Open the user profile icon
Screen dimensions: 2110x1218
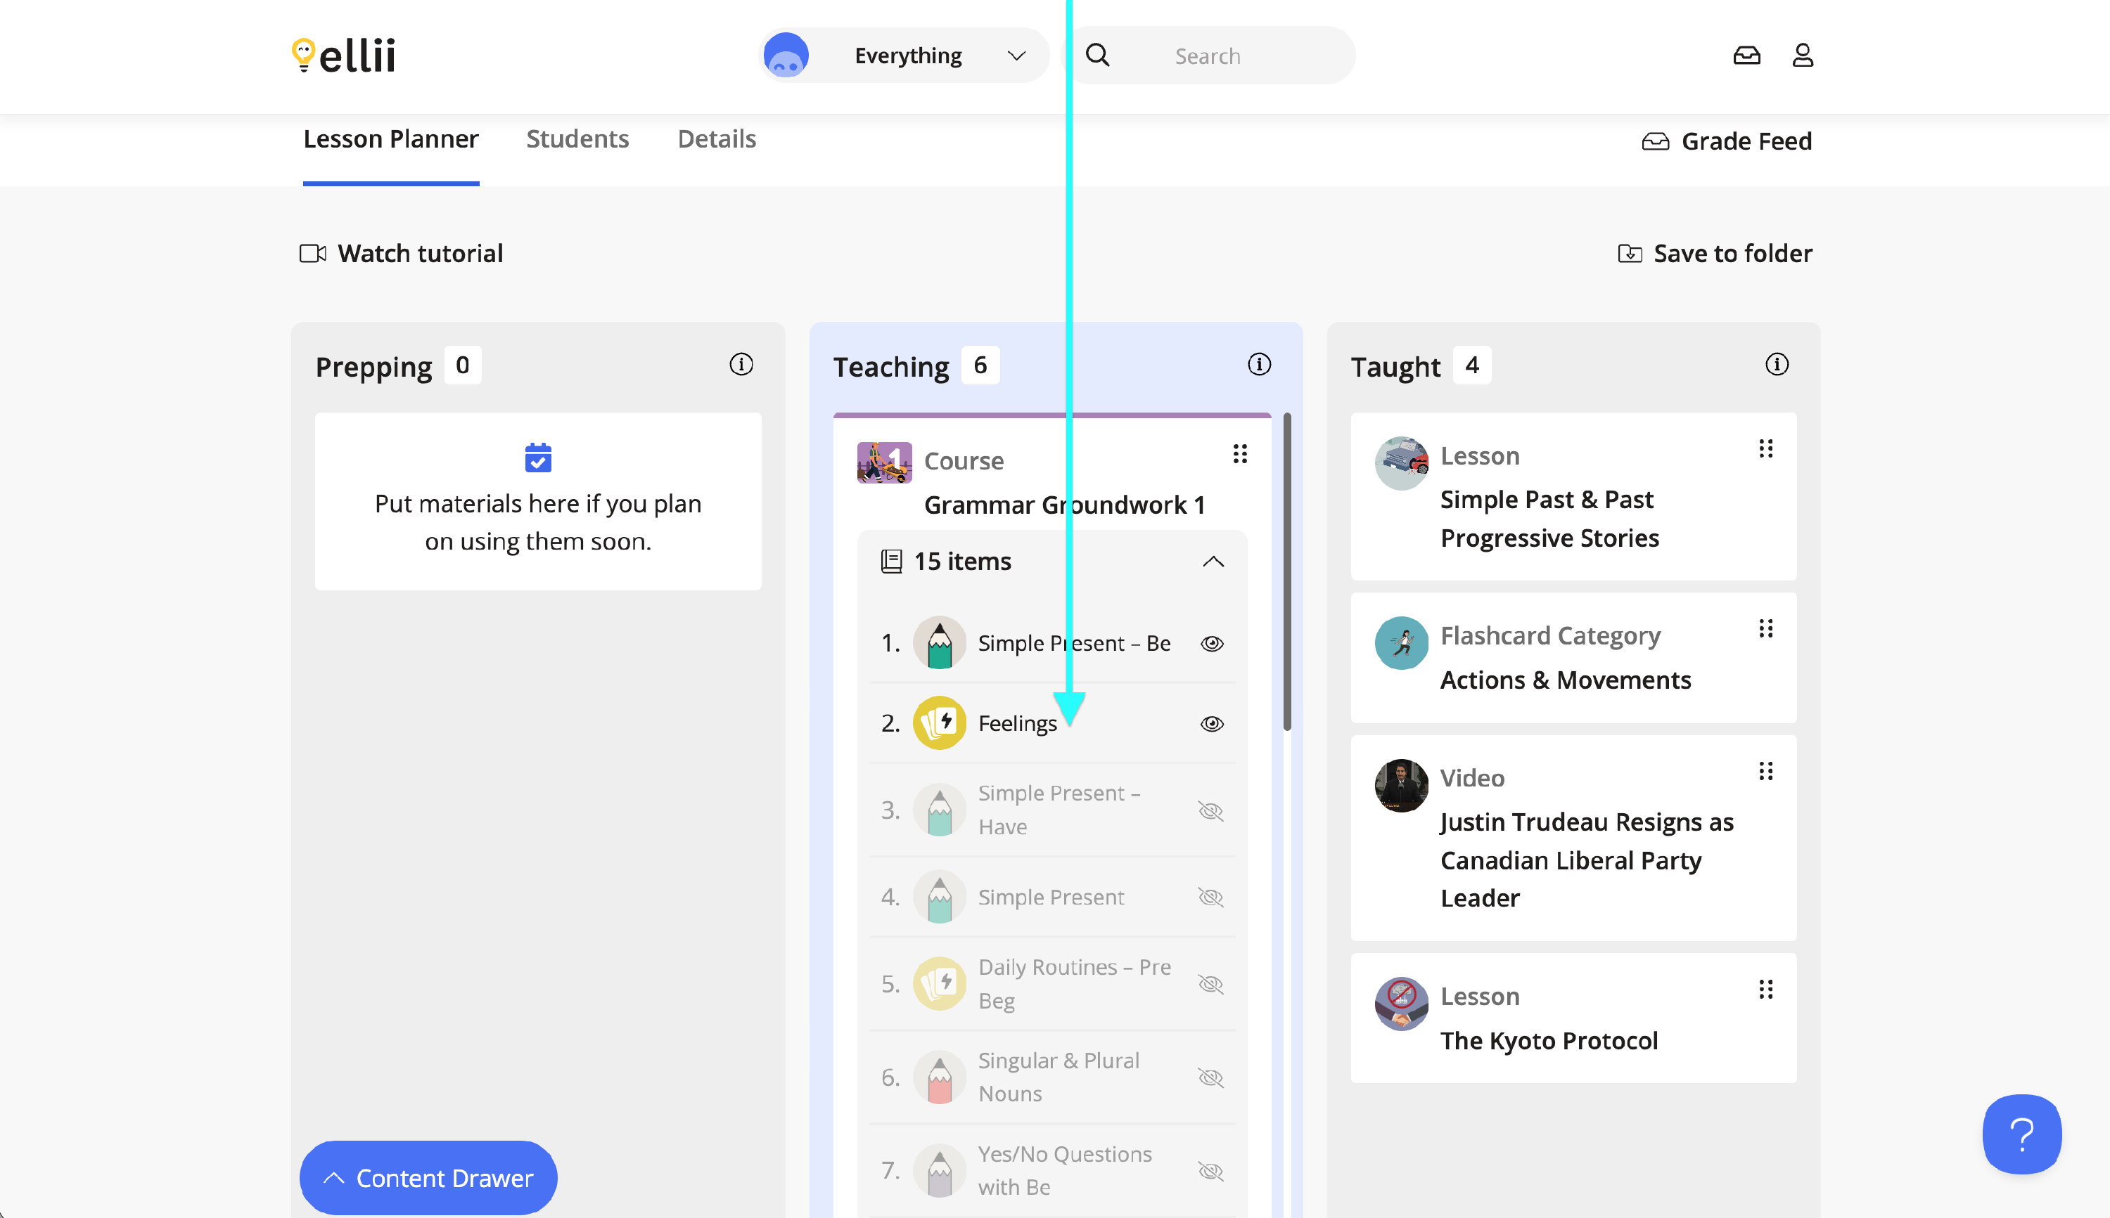[1802, 56]
